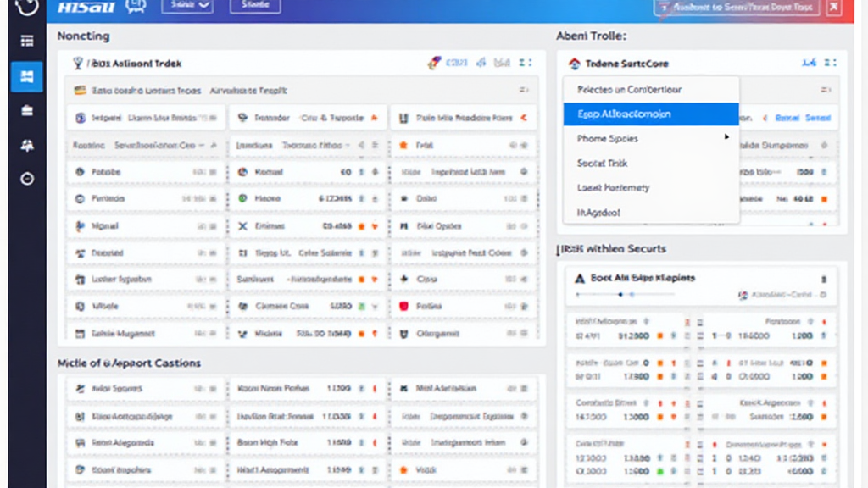Viewport: 868px width, 488px height.
Task: Click the chat bubble icon in top header
Action: [x=136, y=7]
